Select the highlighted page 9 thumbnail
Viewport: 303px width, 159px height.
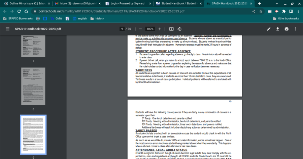(x=33, y=135)
